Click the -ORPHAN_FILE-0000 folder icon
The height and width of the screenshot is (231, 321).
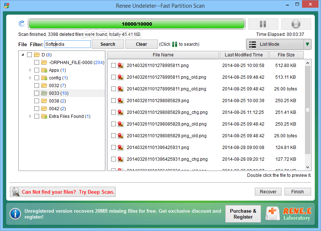(x=44, y=62)
